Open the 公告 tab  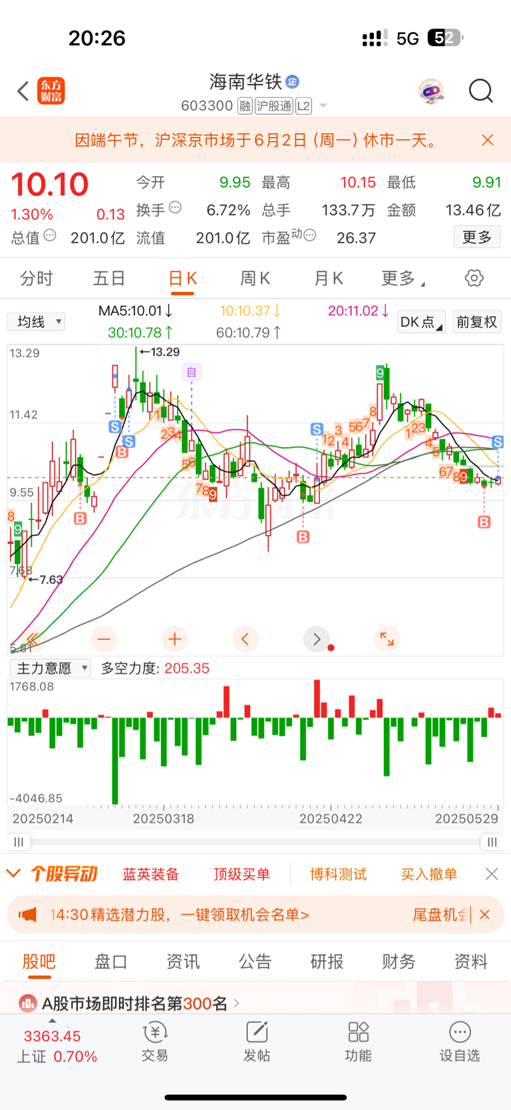point(255,962)
